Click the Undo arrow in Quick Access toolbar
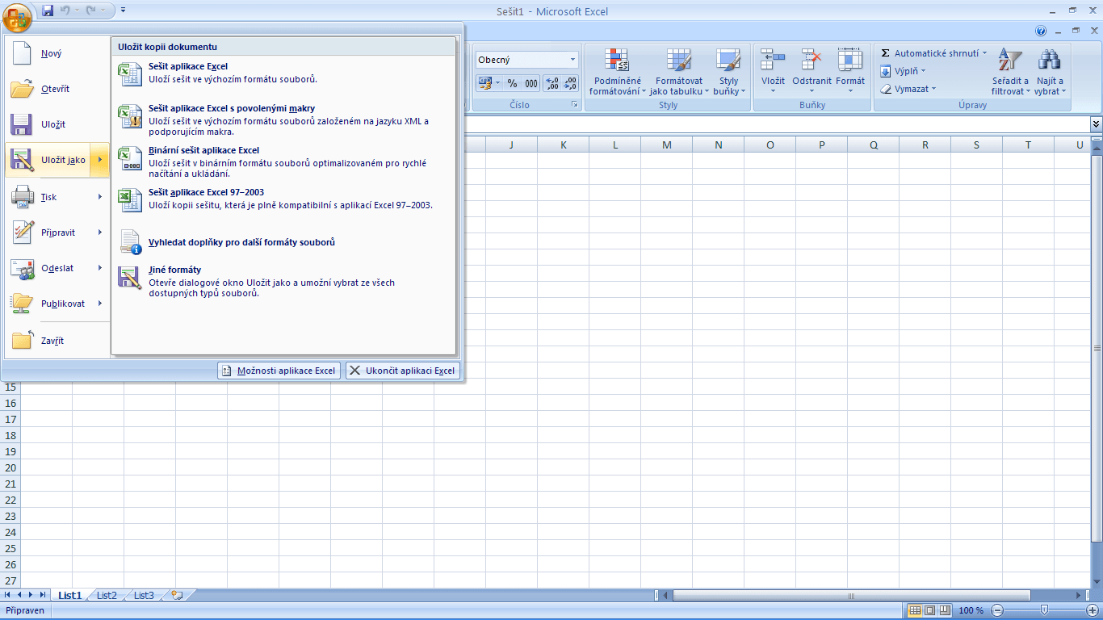This screenshot has width=1103, height=620. point(65,11)
